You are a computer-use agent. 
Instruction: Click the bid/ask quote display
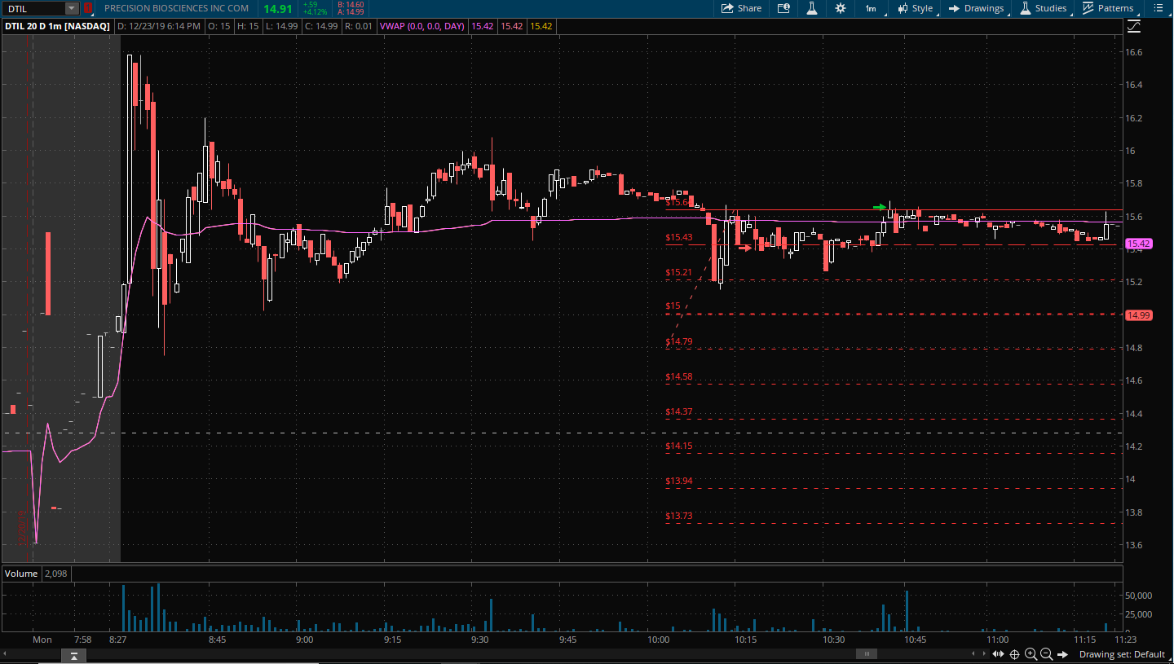tap(351, 8)
